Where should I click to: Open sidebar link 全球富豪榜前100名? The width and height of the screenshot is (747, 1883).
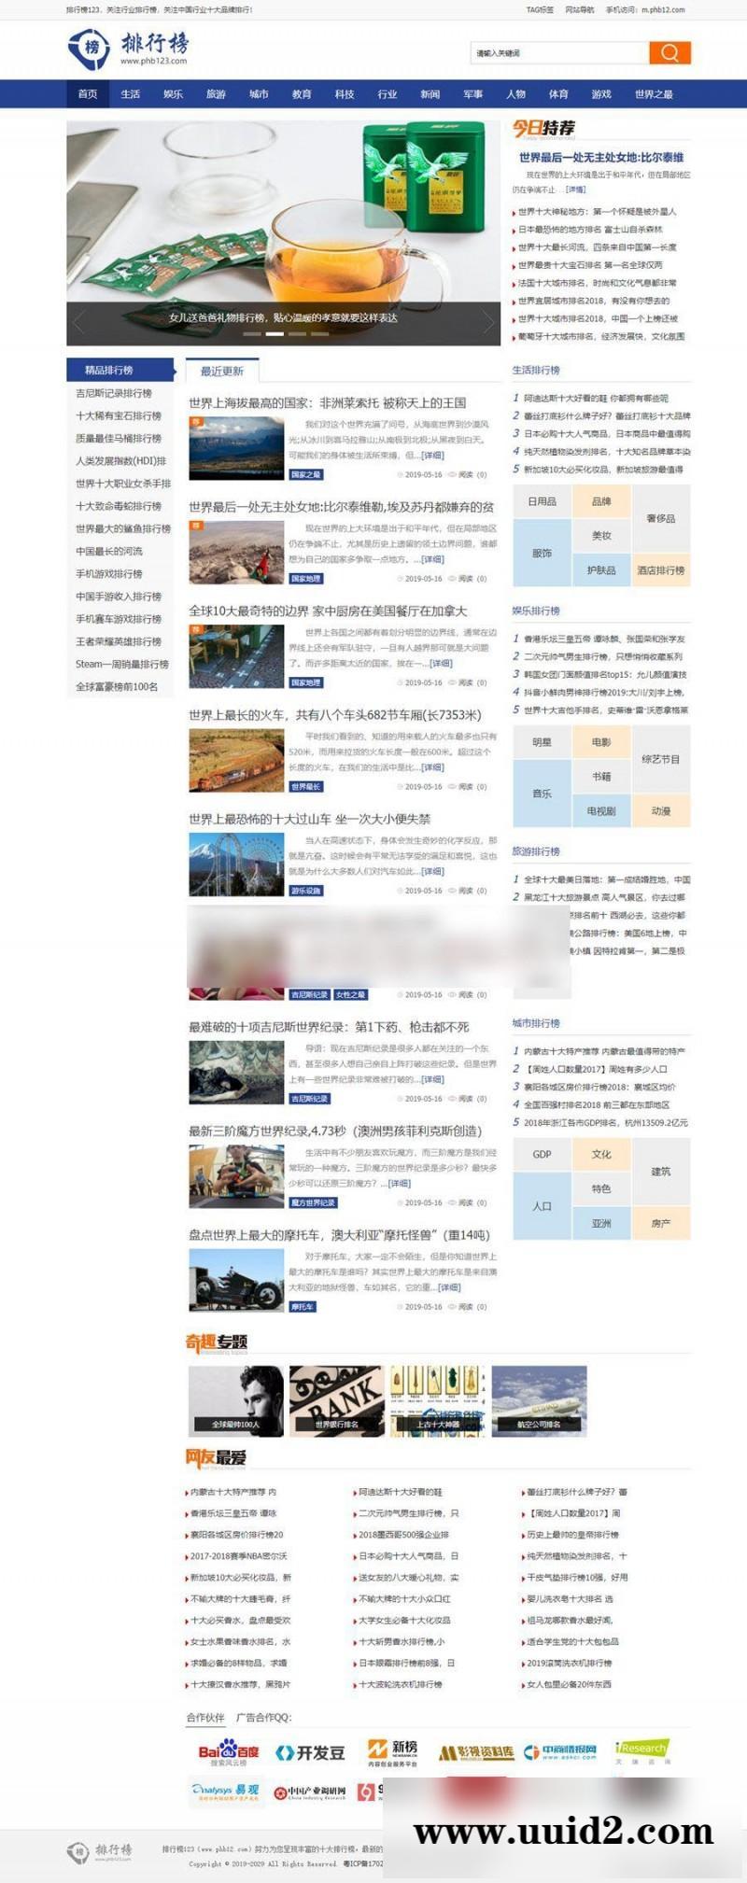click(x=117, y=686)
